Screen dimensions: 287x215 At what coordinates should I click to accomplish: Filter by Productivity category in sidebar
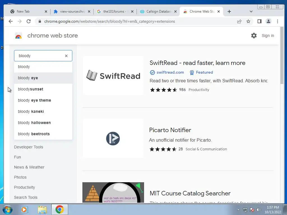[24, 187]
